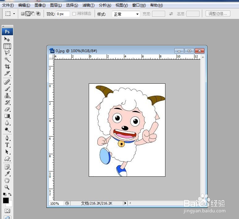Open the 选择(S) menu

[72, 5]
